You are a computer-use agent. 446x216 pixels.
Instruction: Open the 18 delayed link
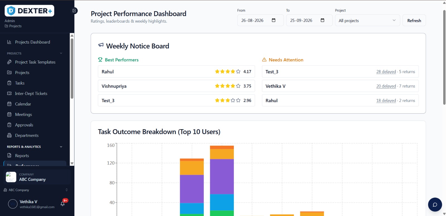pyautogui.click(x=386, y=100)
